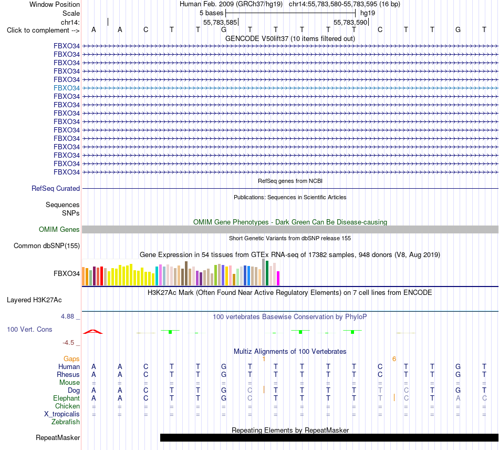
Task: Select the Zebrafish species label
Action: [65, 422]
